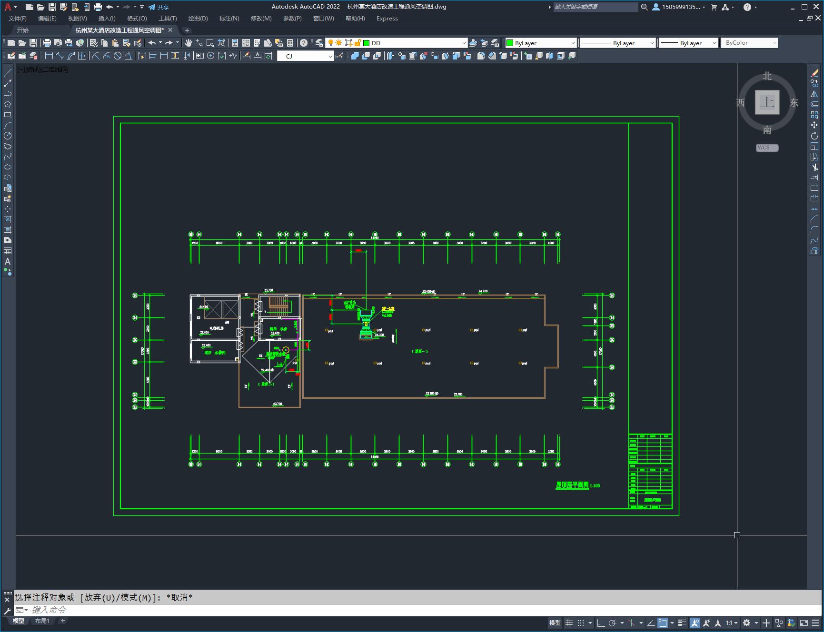Open the 文件(F) menu
Screen dimensions: 824x632
(18, 18)
